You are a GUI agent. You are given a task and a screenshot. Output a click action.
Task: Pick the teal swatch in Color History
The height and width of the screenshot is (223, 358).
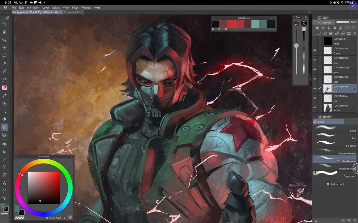click(x=255, y=24)
